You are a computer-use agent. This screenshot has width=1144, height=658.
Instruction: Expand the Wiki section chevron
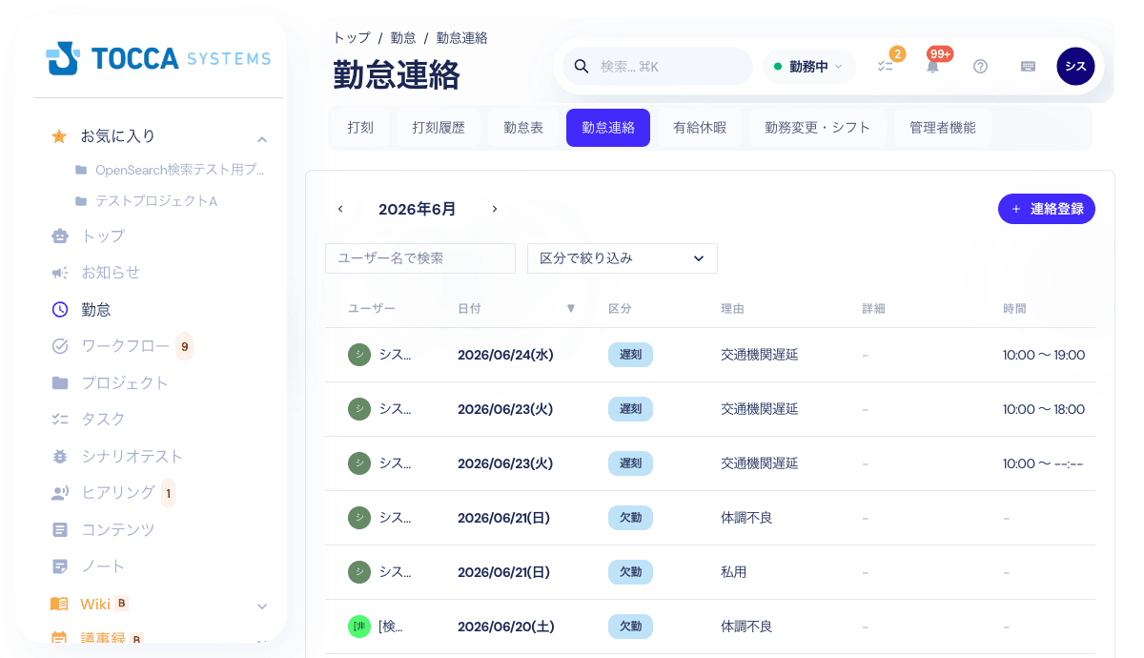[262, 606]
